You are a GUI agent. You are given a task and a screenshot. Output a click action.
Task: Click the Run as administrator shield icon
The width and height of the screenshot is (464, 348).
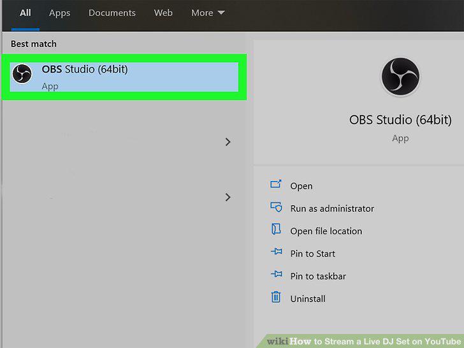pos(277,207)
